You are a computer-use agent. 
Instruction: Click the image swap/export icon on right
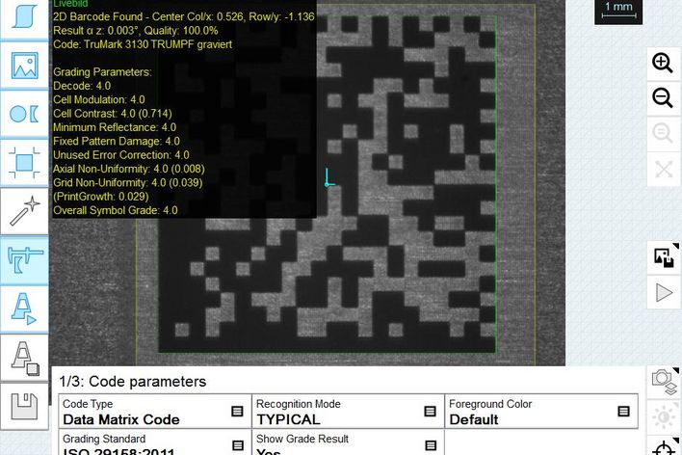(x=663, y=256)
